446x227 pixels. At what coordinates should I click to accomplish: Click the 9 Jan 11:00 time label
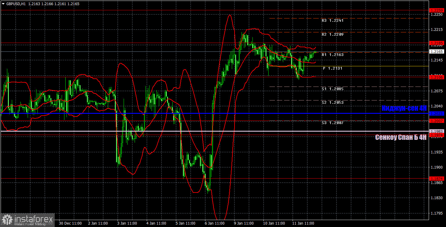[244, 223]
